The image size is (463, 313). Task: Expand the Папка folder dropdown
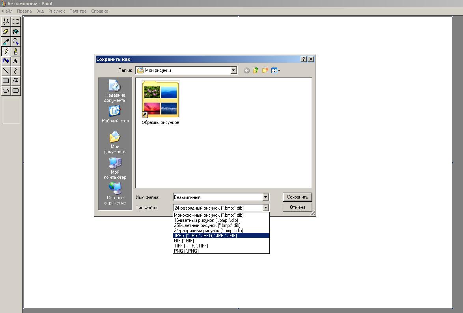tap(233, 70)
